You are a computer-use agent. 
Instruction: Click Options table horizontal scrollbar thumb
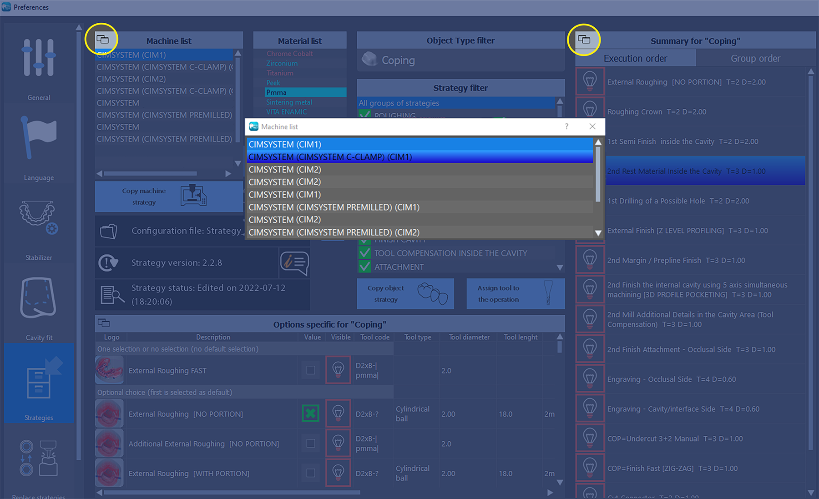click(232, 492)
